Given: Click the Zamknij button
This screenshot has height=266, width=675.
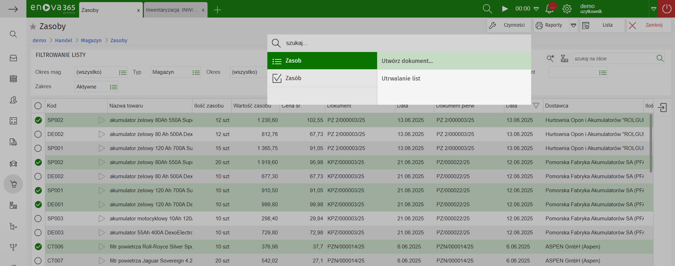Looking at the screenshot, I should 649,25.
